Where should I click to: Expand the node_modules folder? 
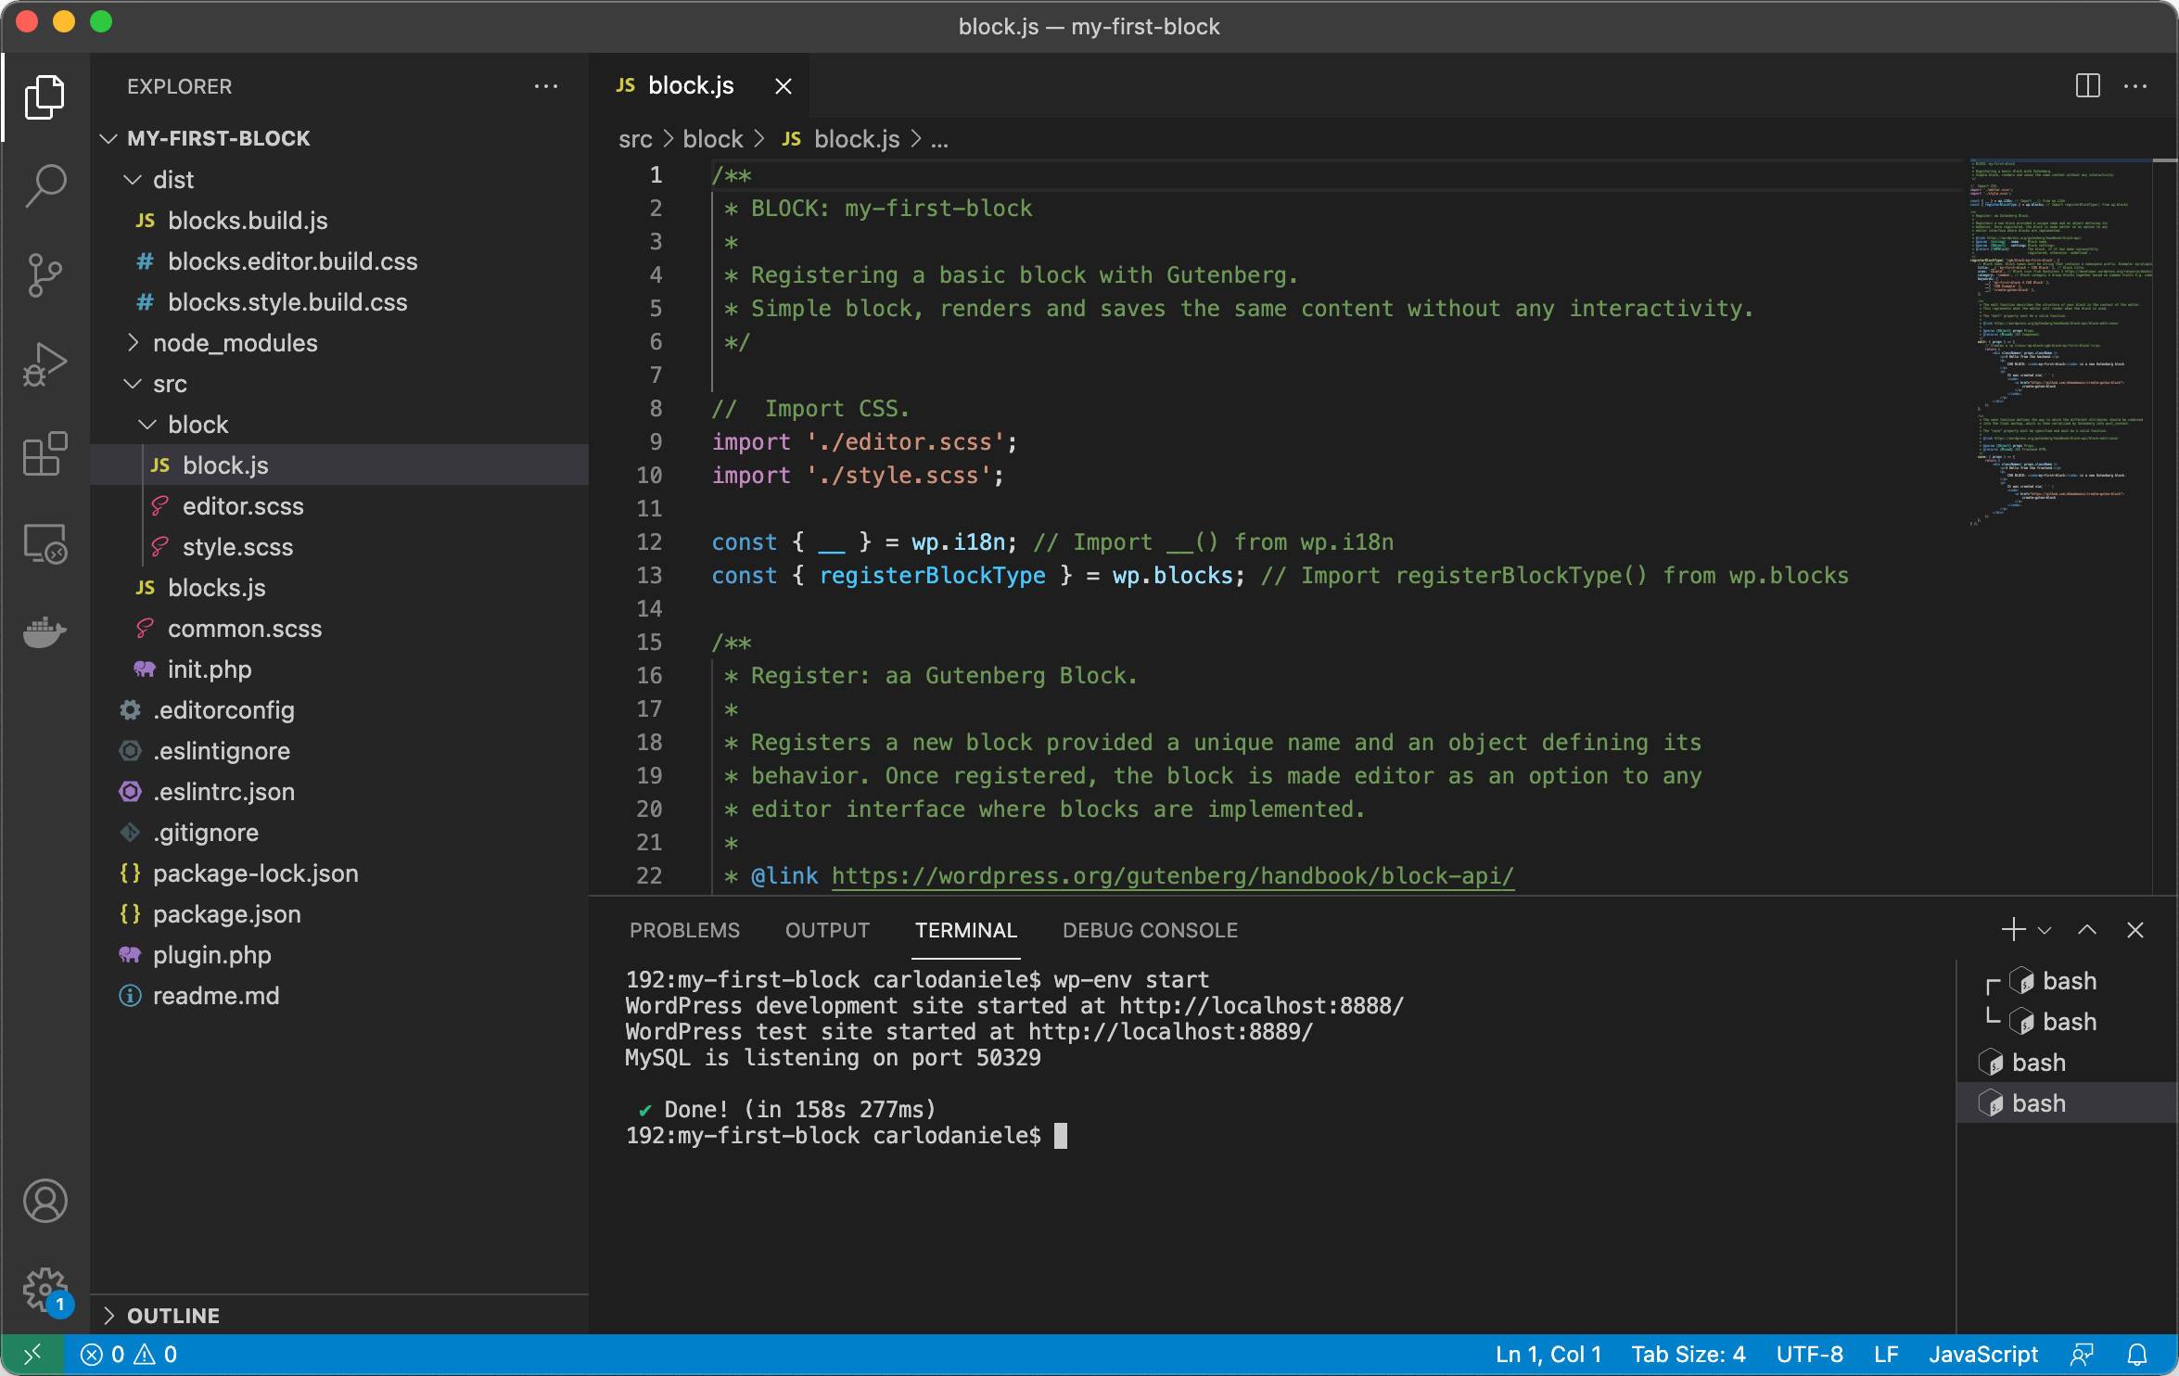pos(234,342)
